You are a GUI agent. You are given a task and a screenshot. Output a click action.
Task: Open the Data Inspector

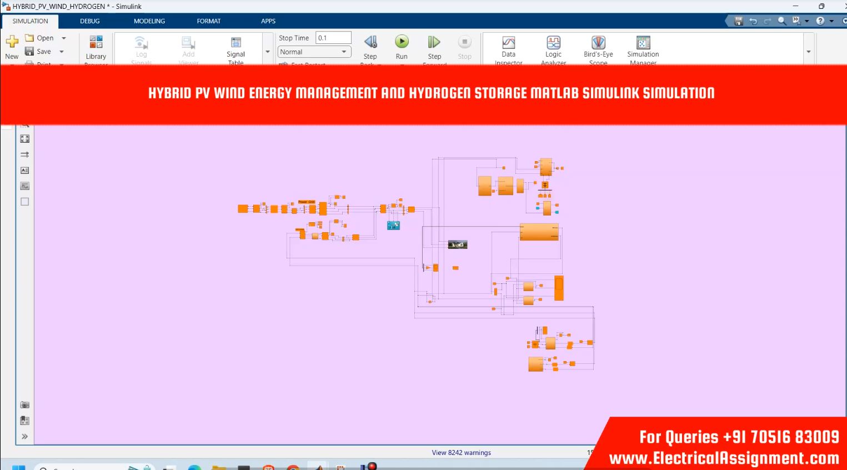(508, 47)
